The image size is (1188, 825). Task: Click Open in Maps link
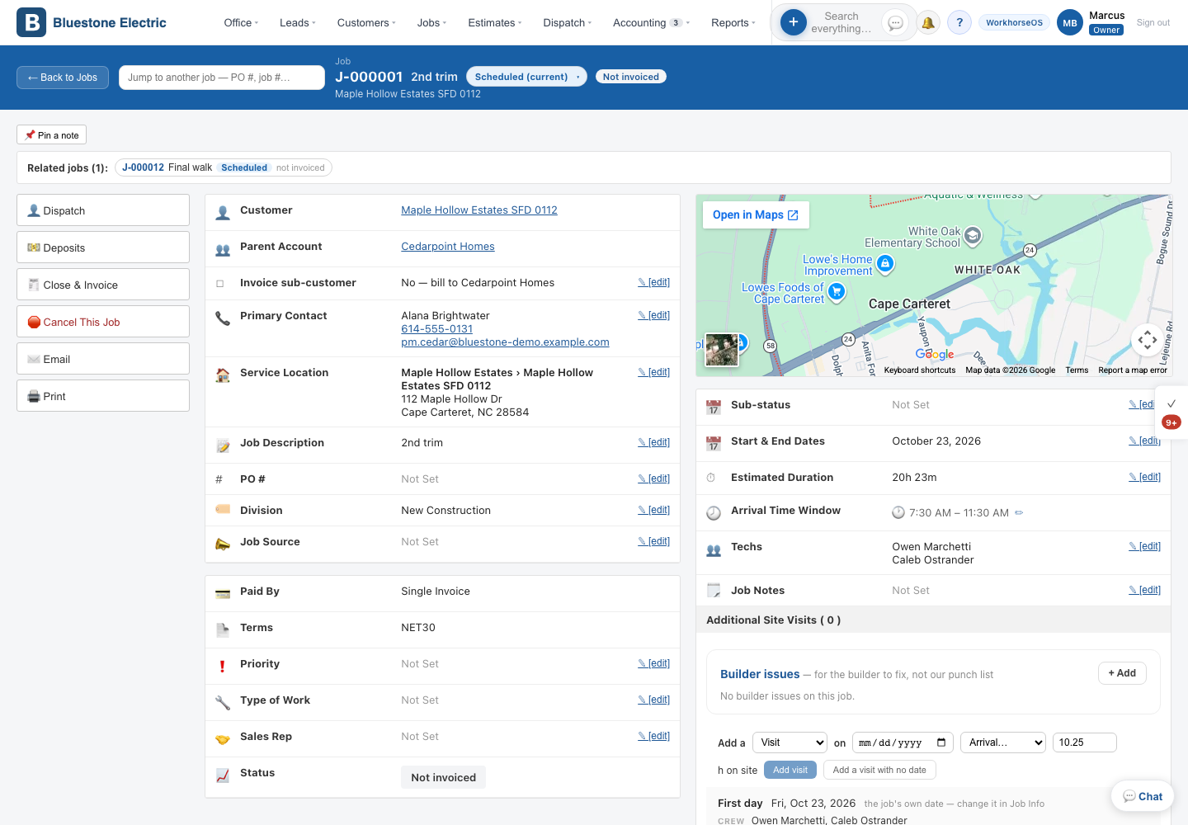(x=756, y=215)
